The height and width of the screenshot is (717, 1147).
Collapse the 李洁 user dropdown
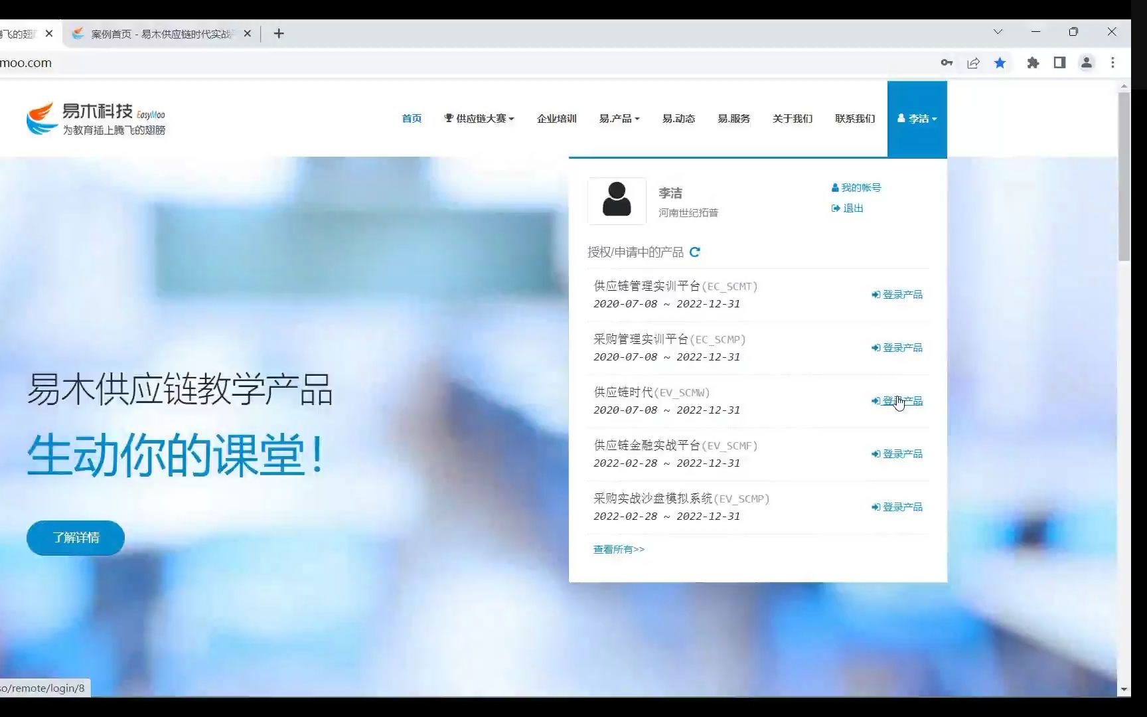tap(917, 119)
